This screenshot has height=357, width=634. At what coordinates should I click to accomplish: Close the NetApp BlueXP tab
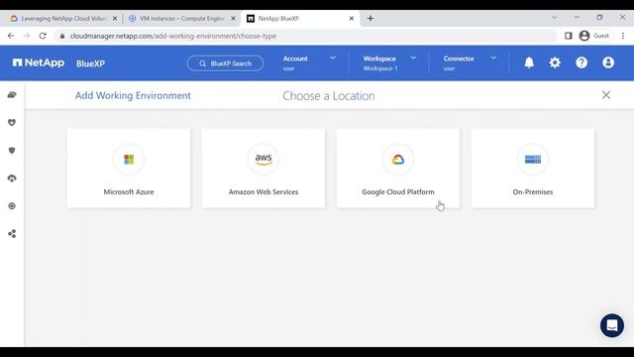(x=352, y=19)
